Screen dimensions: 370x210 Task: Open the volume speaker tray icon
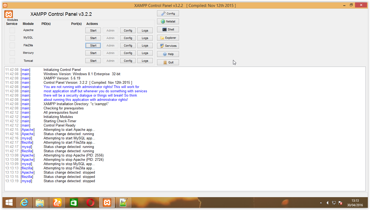pos(327,203)
